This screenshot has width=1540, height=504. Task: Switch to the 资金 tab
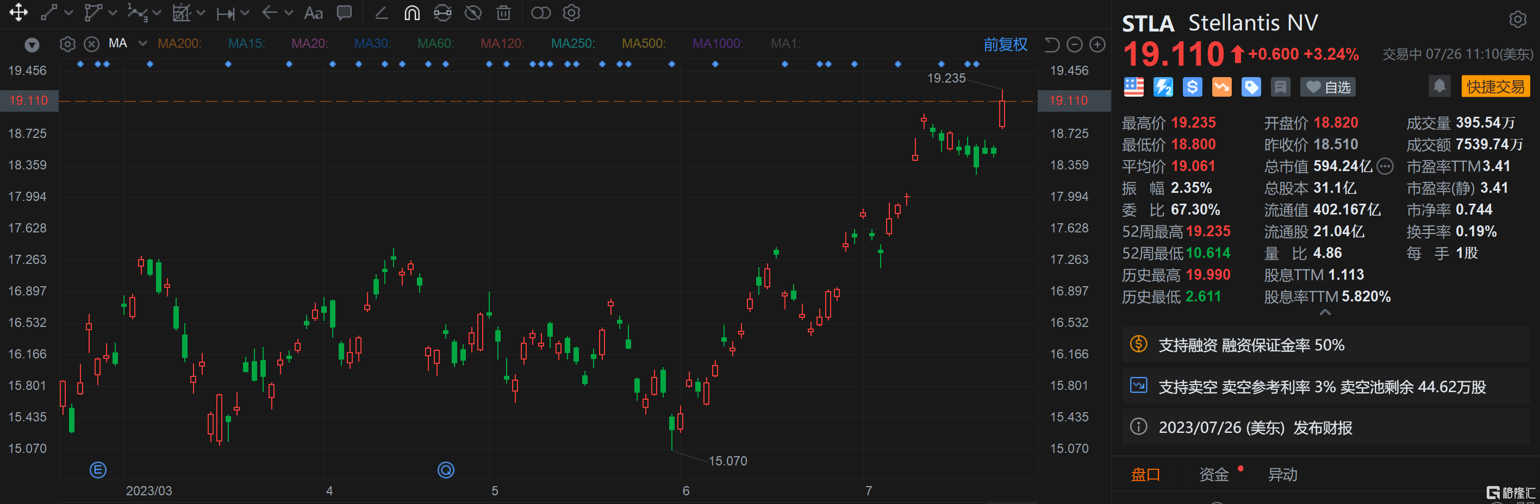click(1214, 474)
